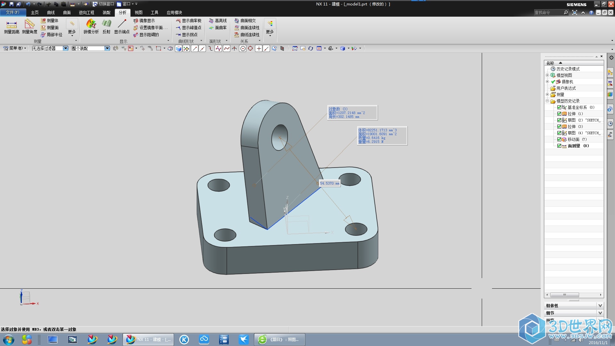The height and width of the screenshot is (346, 615).
Task: Click 显示拐点 show inflection points
Action: click(187, 35)
